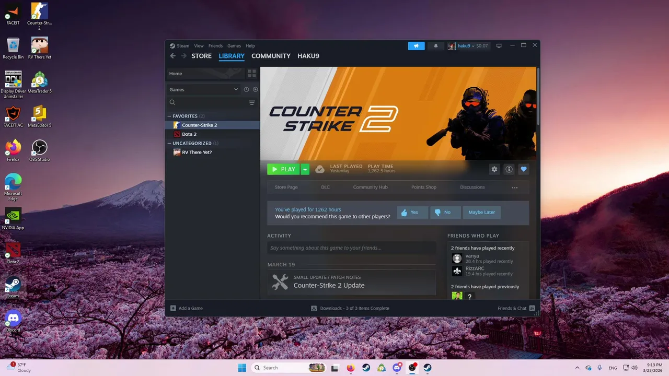Toggle the favorite heart for Counter-Strike 2

[x=524, y=169]
